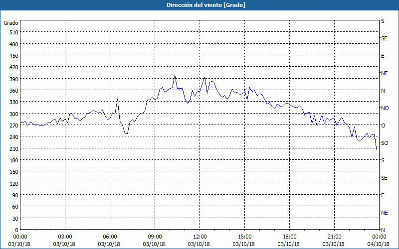Viewport: 399px width, 249px height.
Task: Click the 510 value on the degree axis
Action: coord(14,32)
